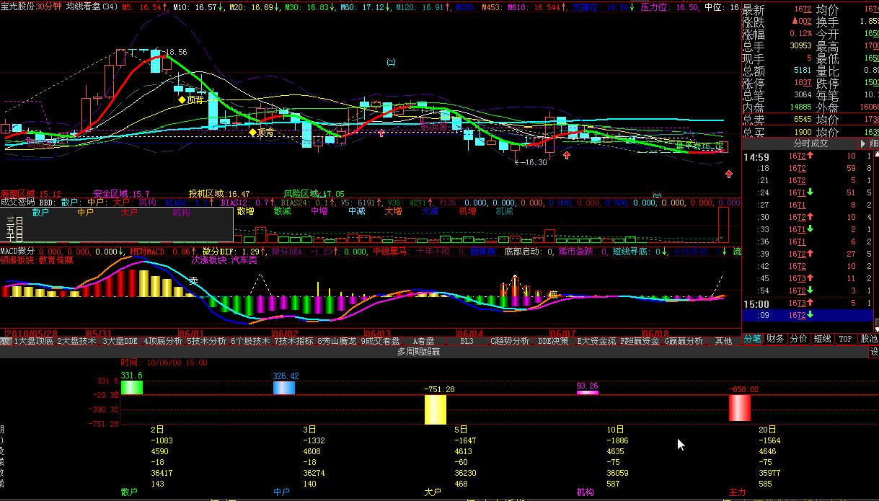879x501 pixels.
Task: Click 次涨板块:汽车类 label
Action: [x=224, y=260]
